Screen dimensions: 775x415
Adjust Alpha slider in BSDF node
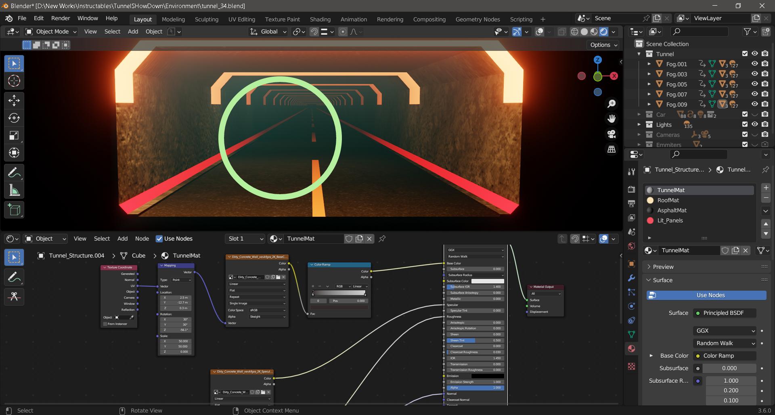coord(475,388)
